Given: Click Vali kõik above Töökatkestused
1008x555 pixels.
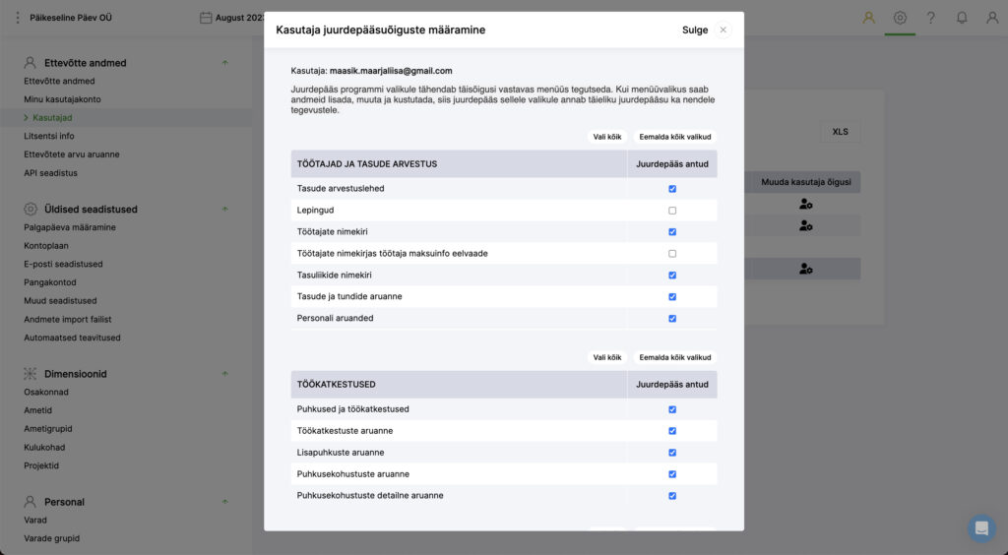Looking at the screenshot, I should (x=606, y=357).
